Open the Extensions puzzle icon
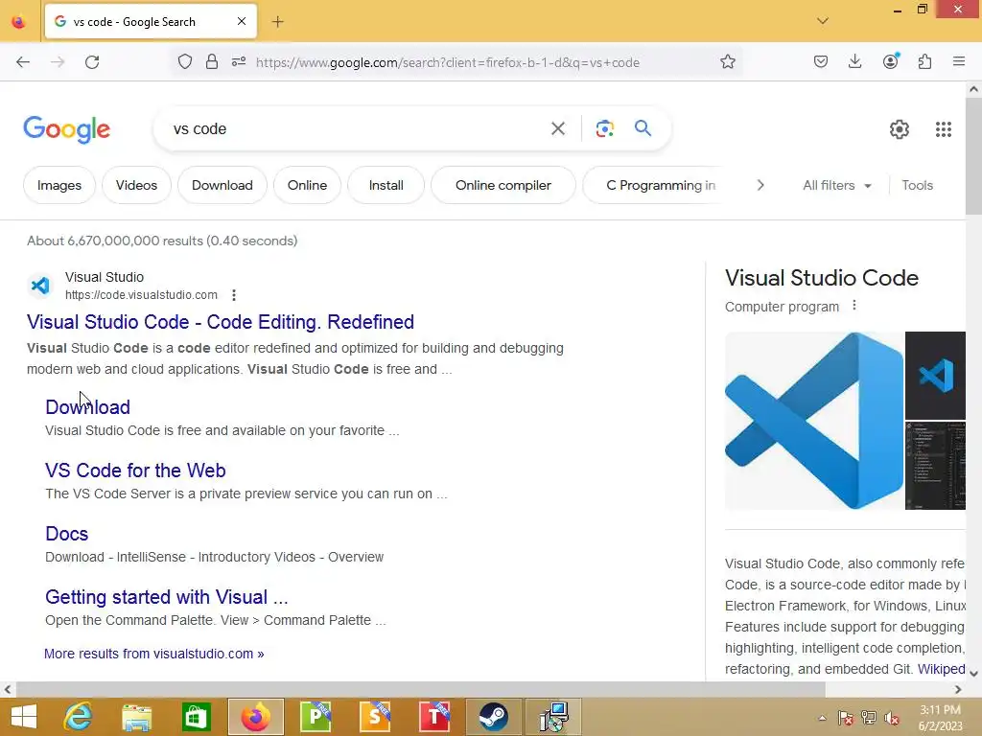 [924, 62]
